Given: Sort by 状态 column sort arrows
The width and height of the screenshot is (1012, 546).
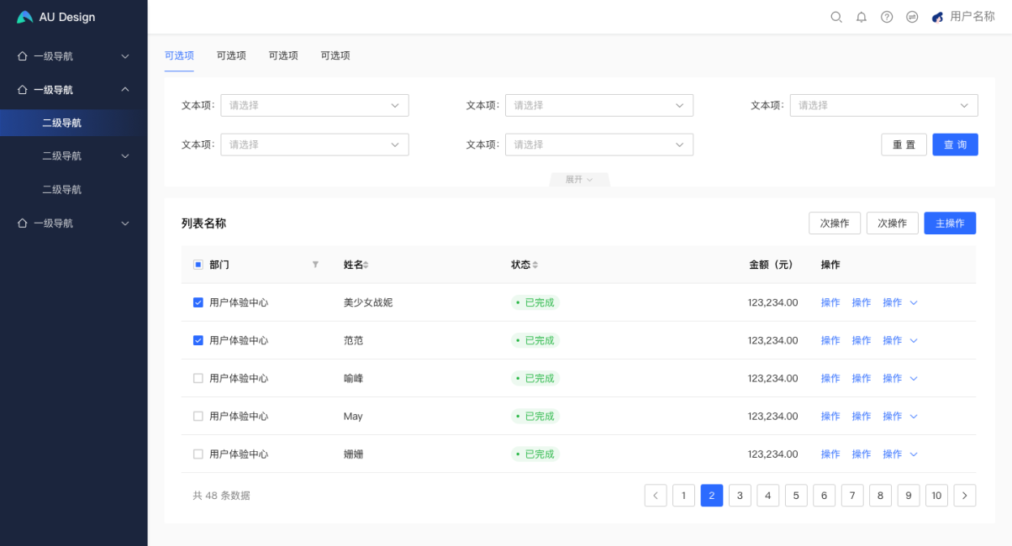Looking at the screenshot, I should [535, 265].
